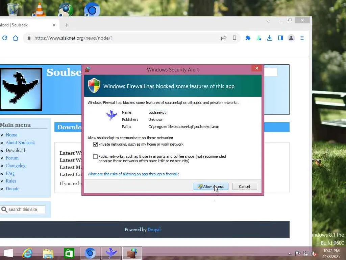This screenshot has height=260, width=346.
Task: Open the Rules menu link
Action: [x=11, y=181]
